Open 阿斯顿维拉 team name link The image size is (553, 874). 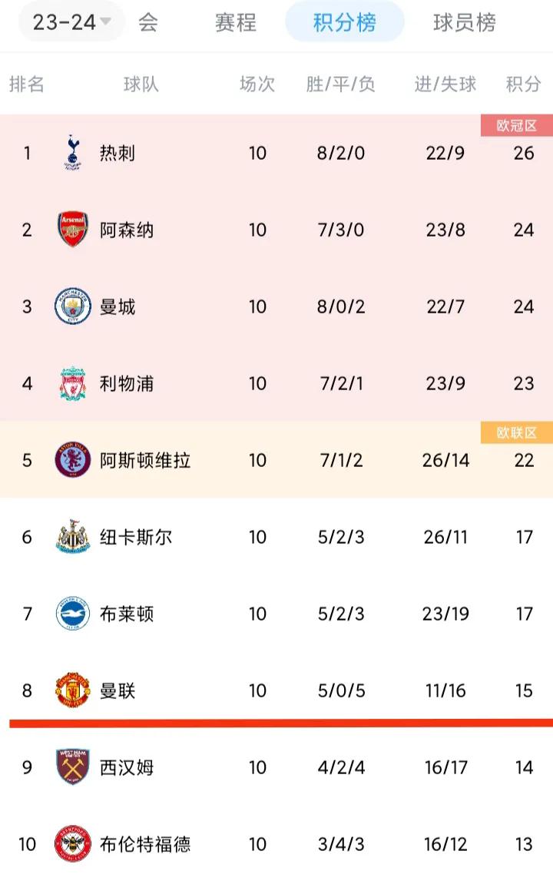[x=145, y=460]
